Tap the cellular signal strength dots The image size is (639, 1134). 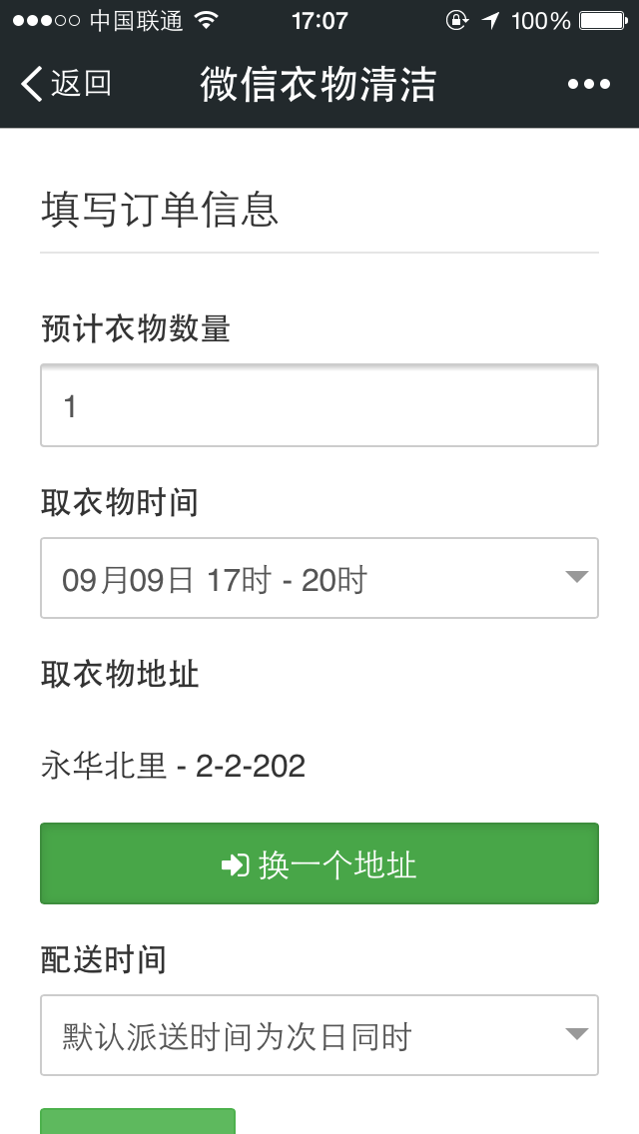coord(46,21)
